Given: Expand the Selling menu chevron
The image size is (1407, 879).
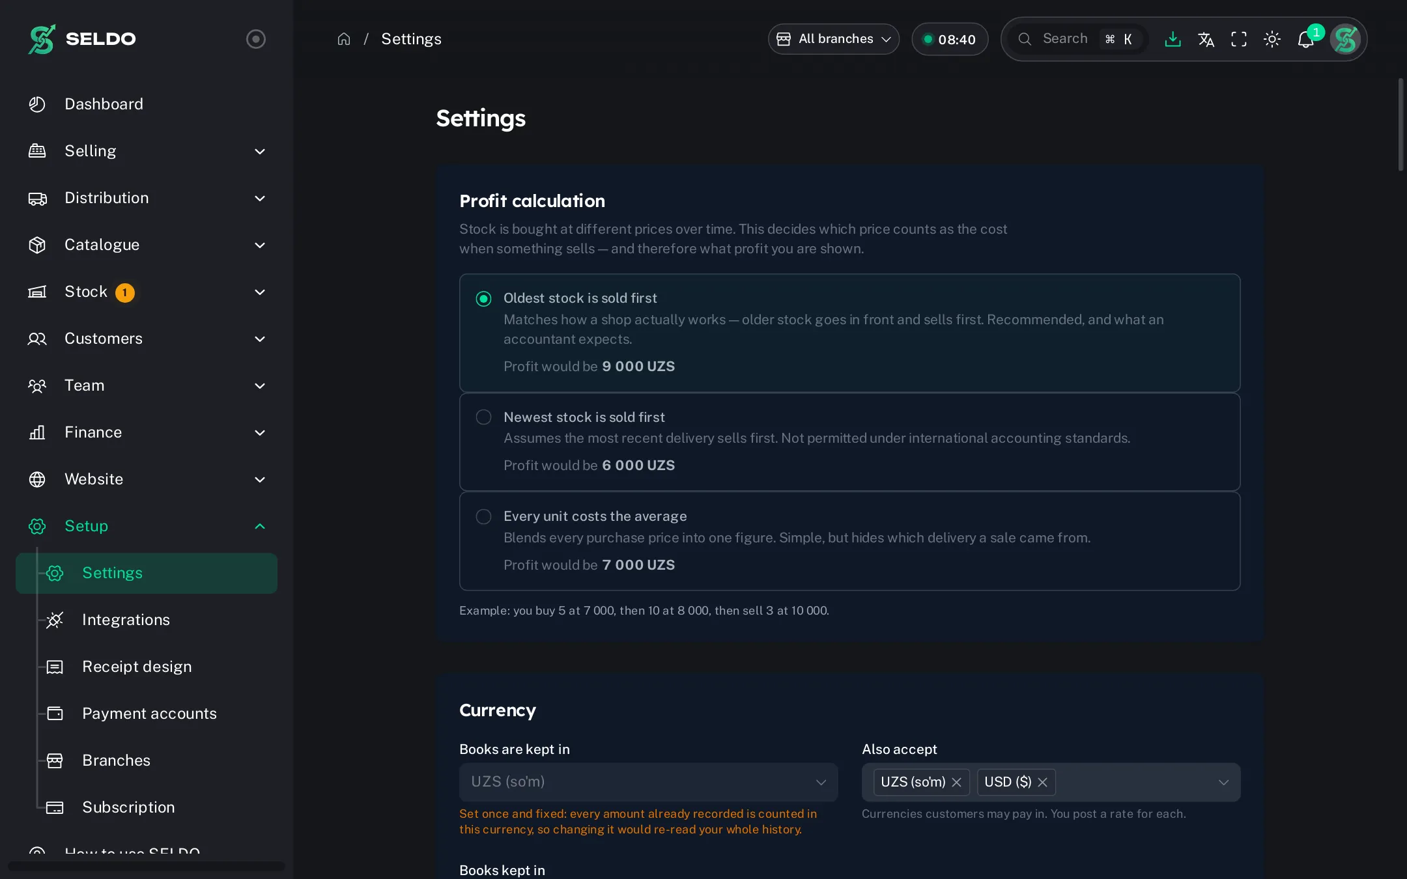Looking at the screenshot, I should pos(260,151).
